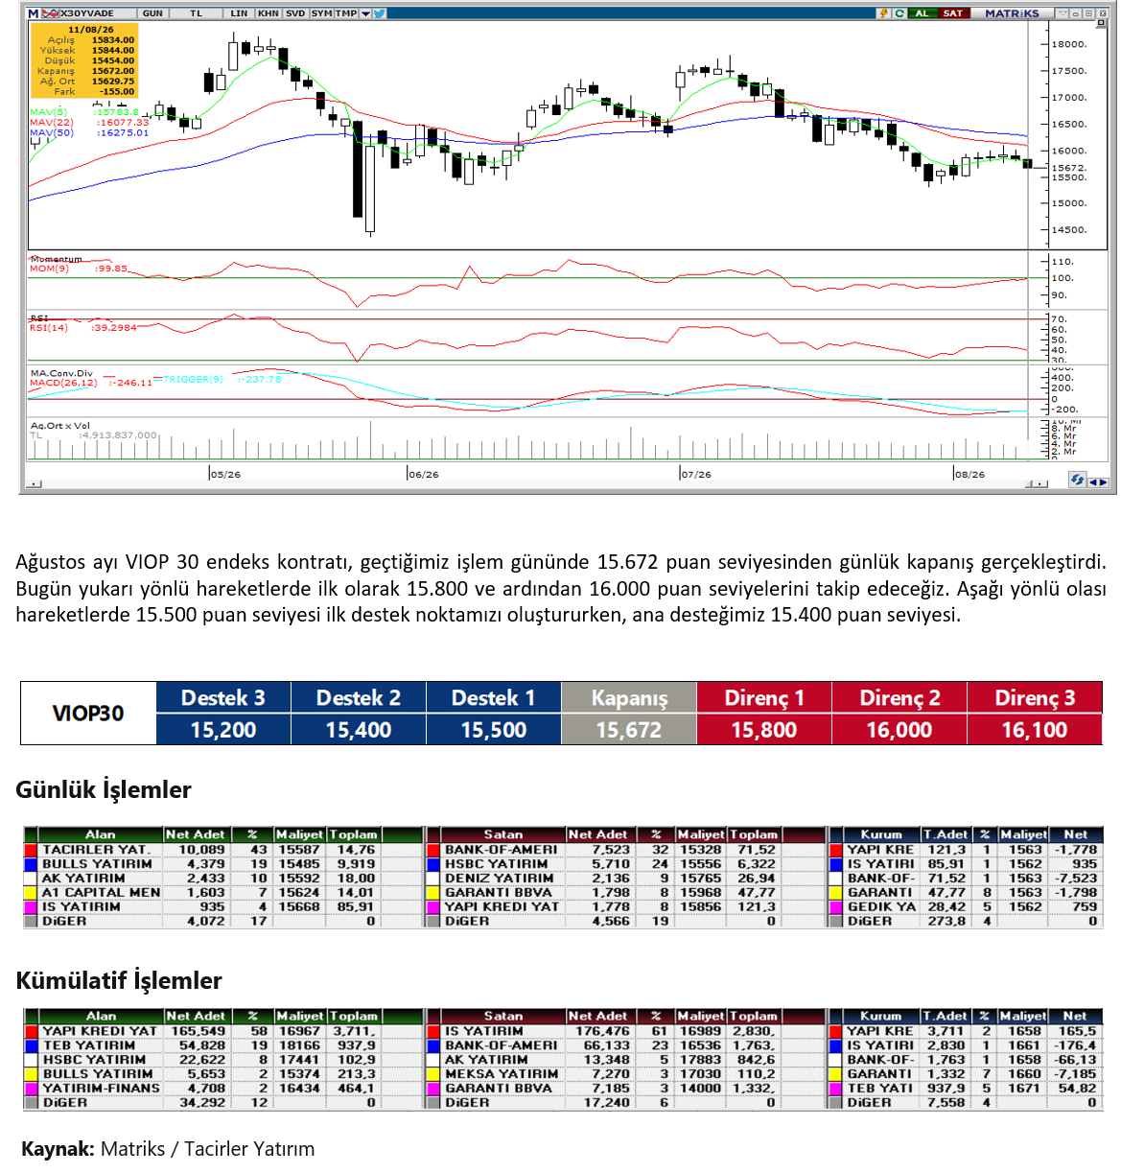Click the MAV(22) indicator label
The height and width of the screenshot is (1173, 1121).
tap(52, 123)
